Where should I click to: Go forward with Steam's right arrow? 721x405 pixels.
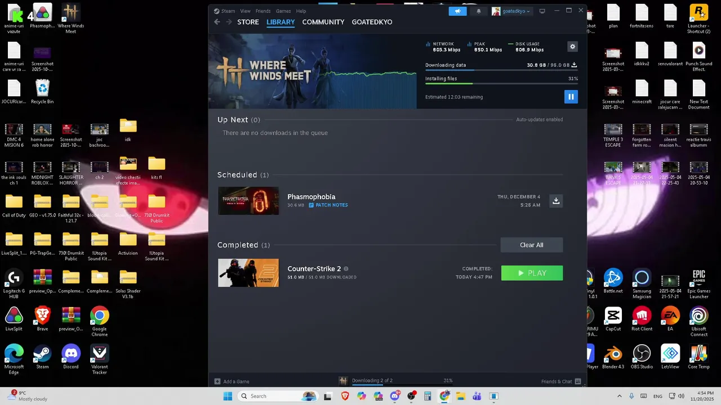point(229,22)
